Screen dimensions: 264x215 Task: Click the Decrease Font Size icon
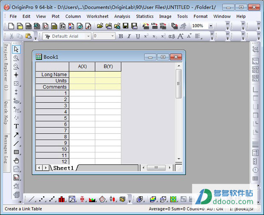(x=189, y=36)
